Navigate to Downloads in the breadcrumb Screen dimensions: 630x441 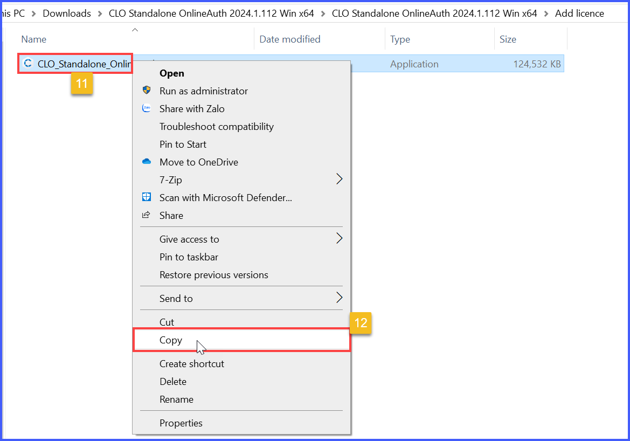(67, 13)
